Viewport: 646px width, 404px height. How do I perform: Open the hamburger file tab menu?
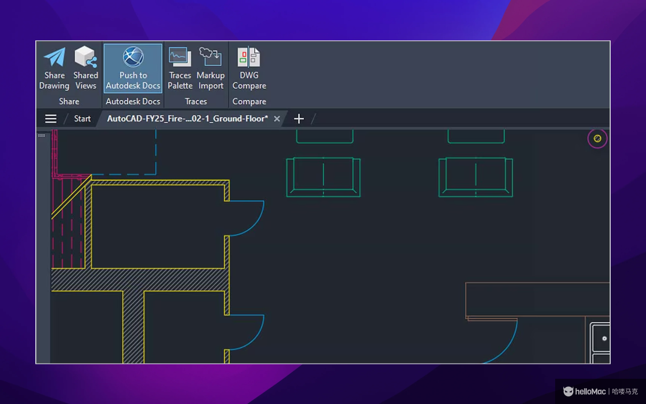50,119
